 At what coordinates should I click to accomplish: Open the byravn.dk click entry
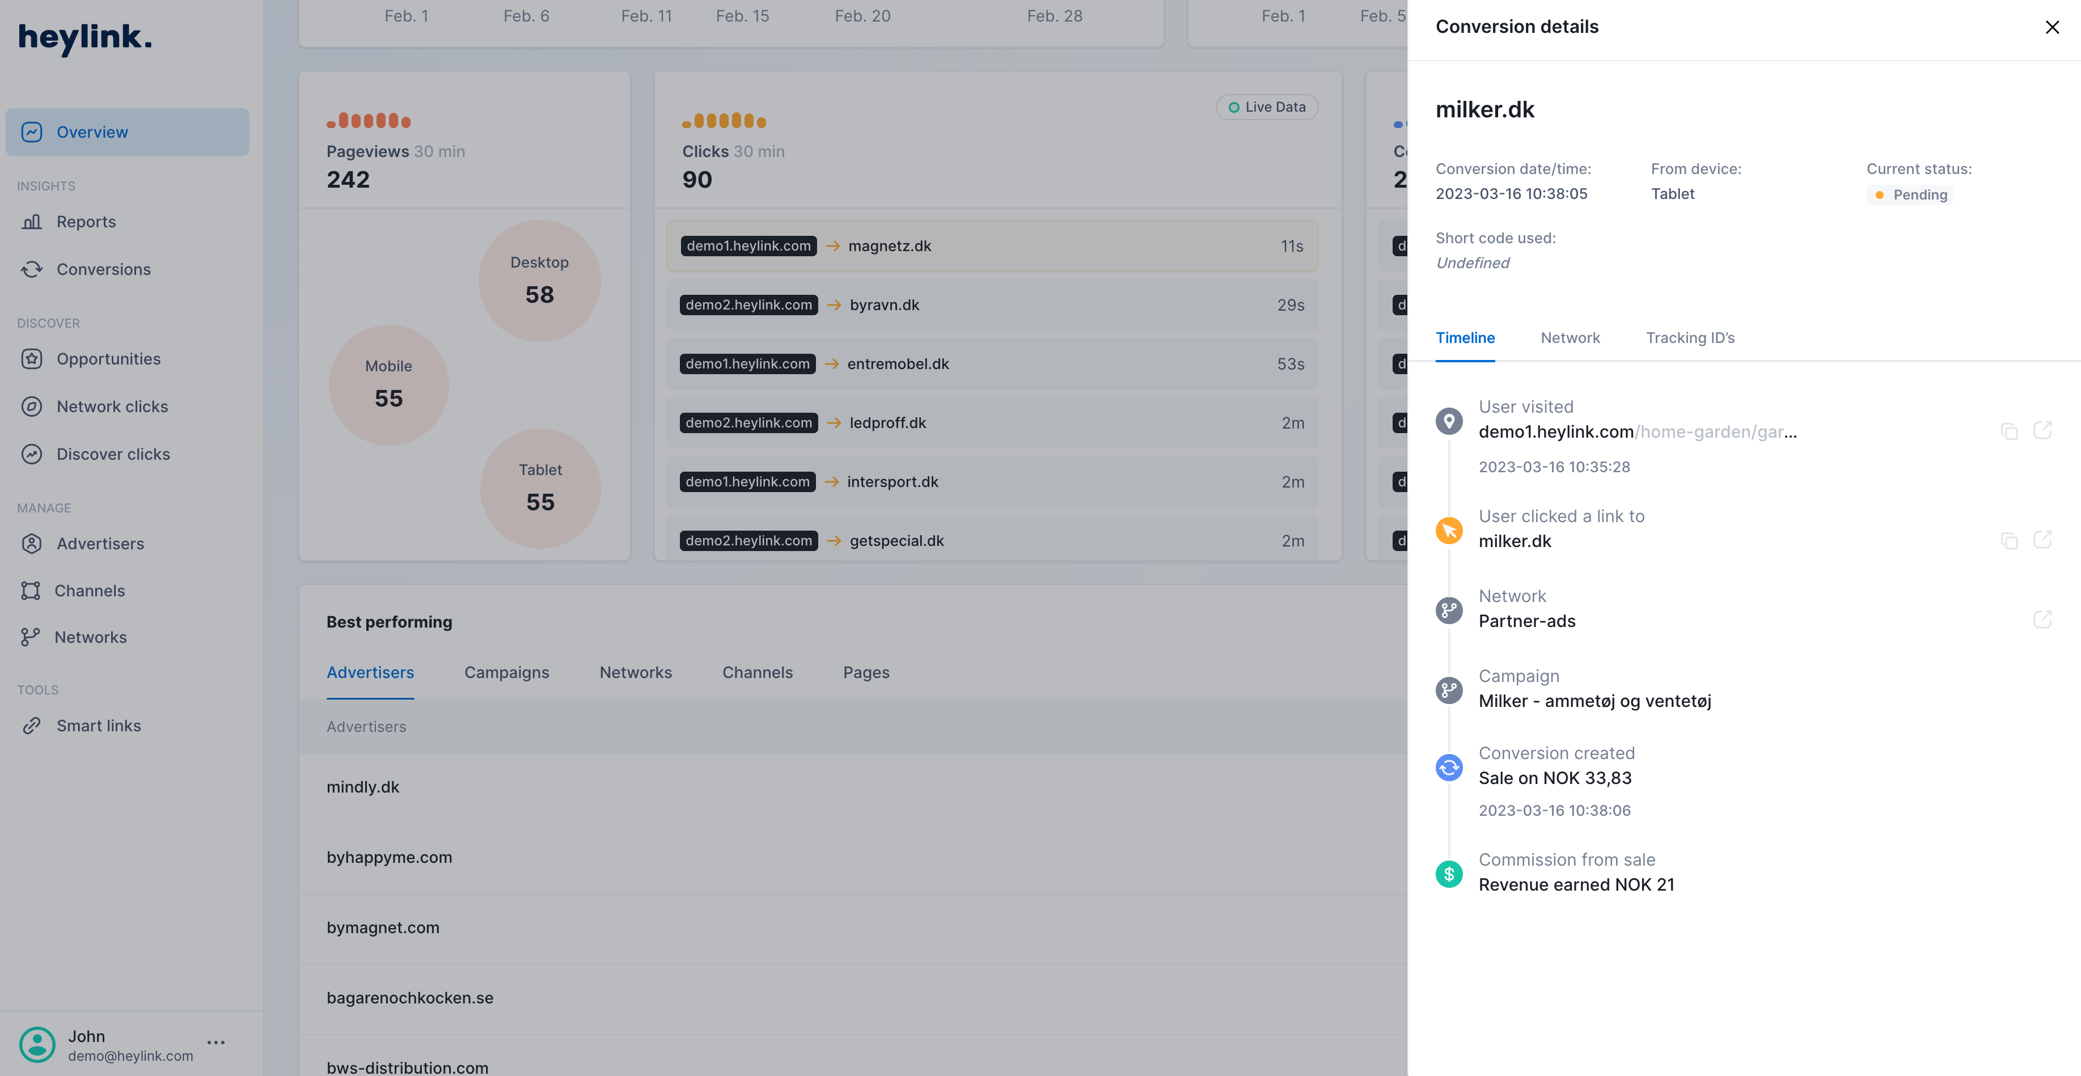(x=992, y=304)
